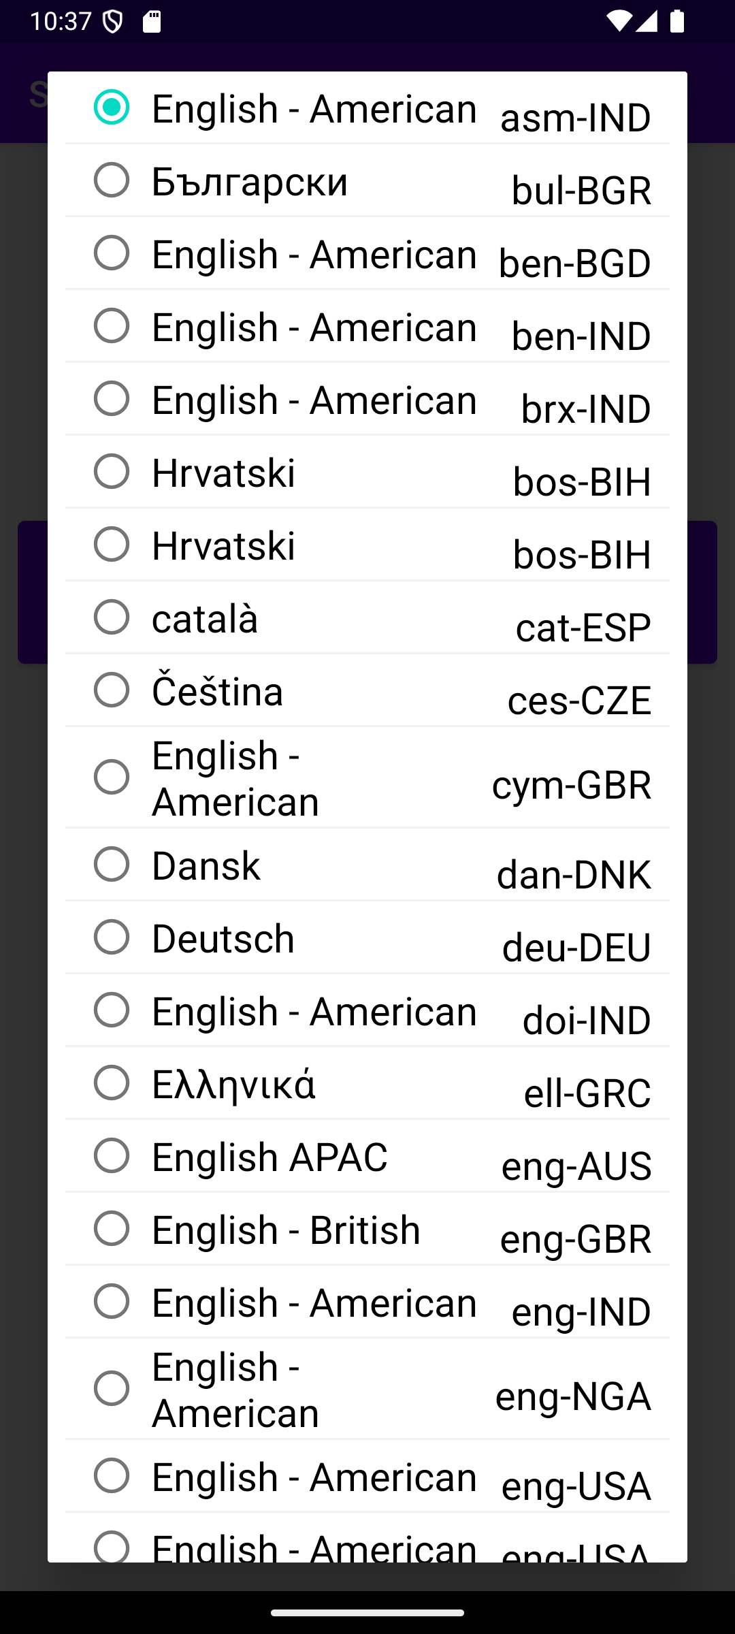Choose Ελληνικά language option
Image resolution: width=735 pixels, height=1634 pixels.
(x=112, y=1083)
